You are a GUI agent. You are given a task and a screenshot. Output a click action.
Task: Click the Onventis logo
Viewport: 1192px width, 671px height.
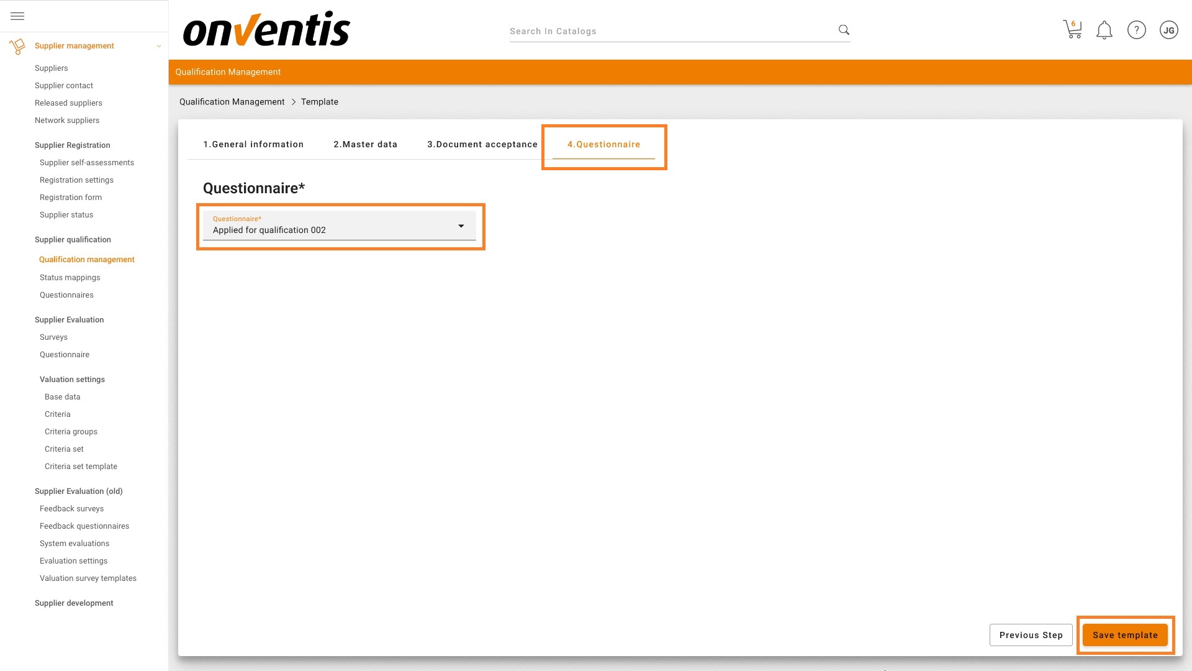[266, 29]
